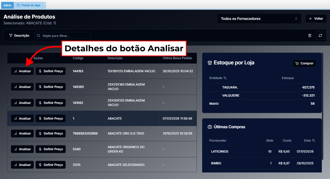Click the right panel vertical scrollbar
The height and width of the screenshot is (179, 330).
pos(323,105)
